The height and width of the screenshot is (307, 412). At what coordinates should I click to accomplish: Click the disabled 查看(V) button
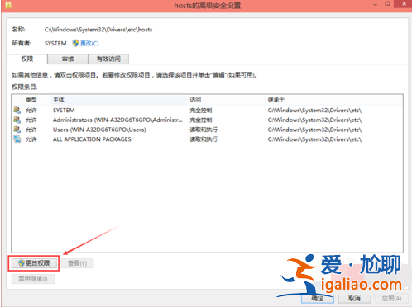78,263
